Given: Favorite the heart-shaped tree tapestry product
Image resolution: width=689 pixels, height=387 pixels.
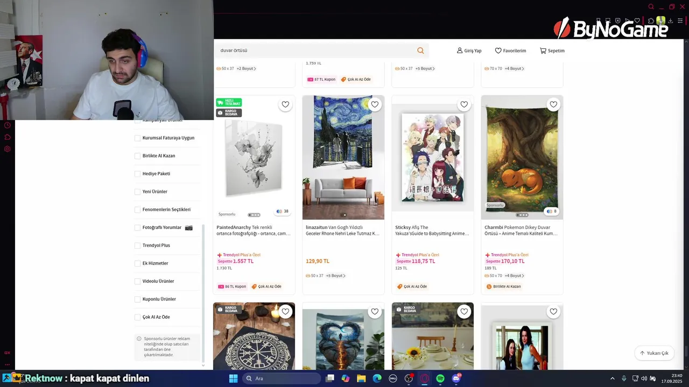Looking at the screenshot, I should pos(375,311).
